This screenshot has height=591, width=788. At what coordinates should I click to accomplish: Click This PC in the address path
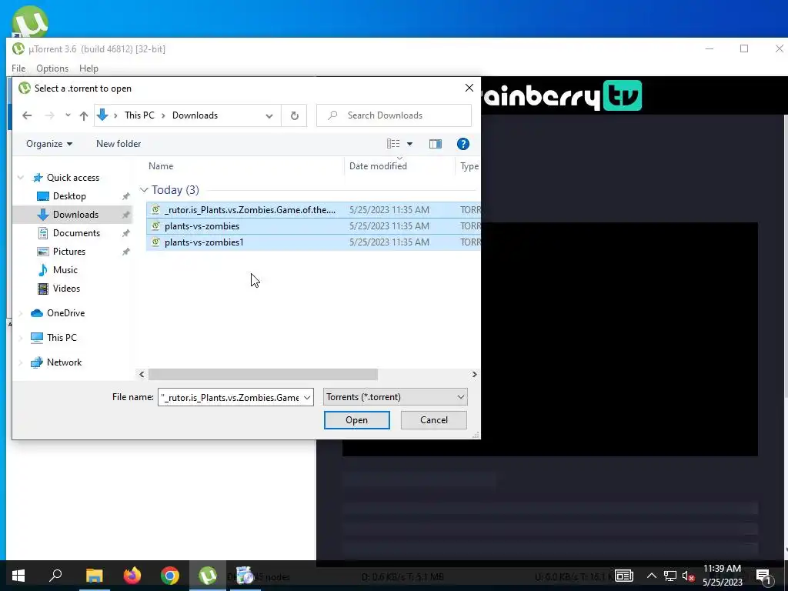point(140,115)
